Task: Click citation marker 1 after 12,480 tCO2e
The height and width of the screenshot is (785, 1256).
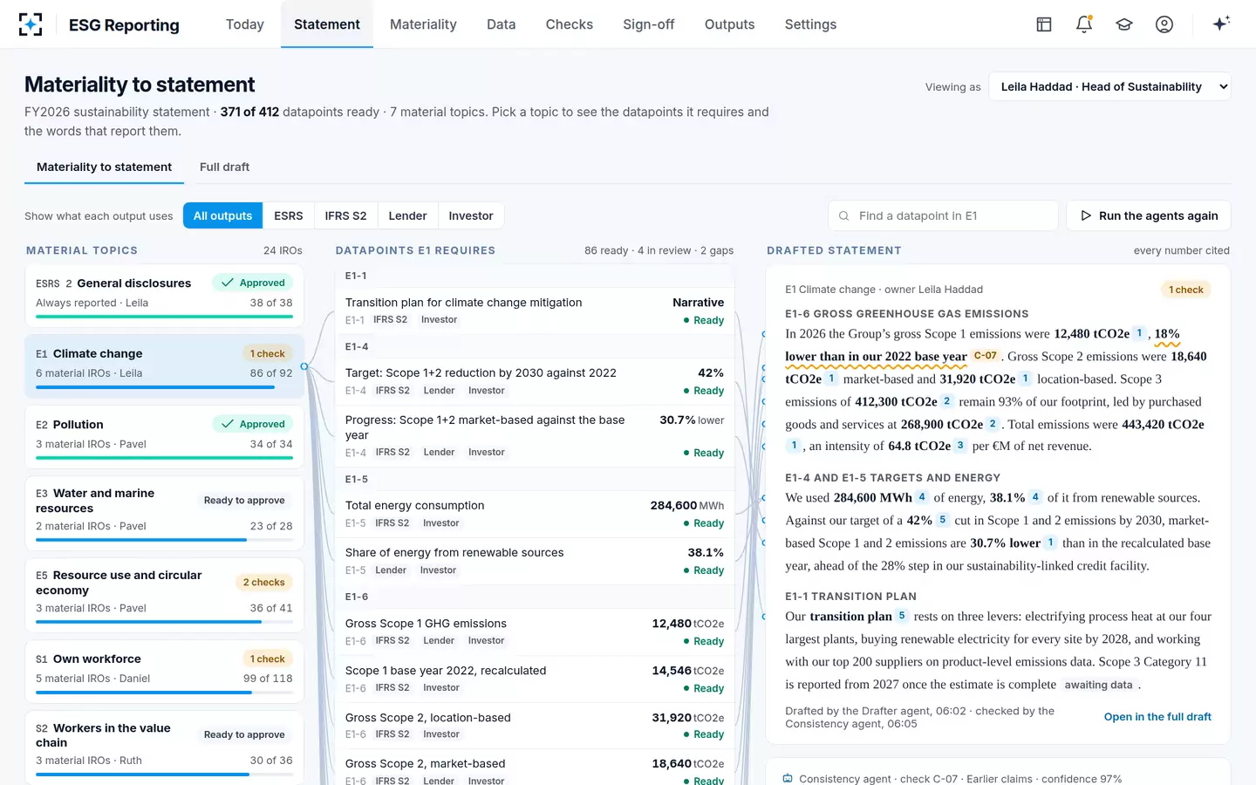Action: 1139,333
